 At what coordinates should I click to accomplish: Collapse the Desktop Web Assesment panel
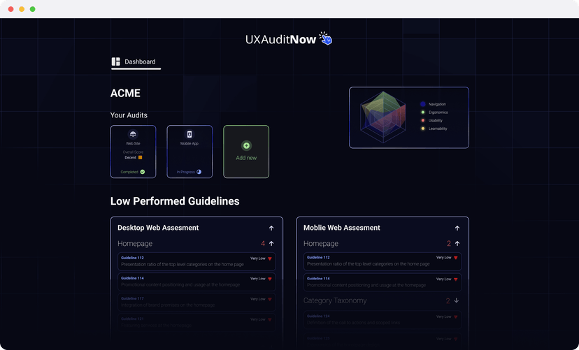271,228
